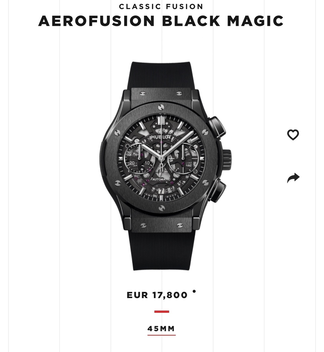
Task: Open the Classic Fusion collection label
Action: click(x=161, y=6)
